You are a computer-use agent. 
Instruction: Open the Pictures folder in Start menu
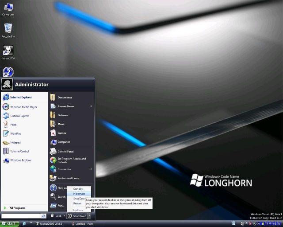point(71,115)
